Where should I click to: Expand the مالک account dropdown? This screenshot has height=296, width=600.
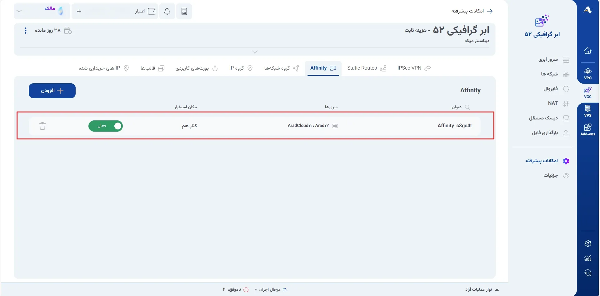(19, 11)
